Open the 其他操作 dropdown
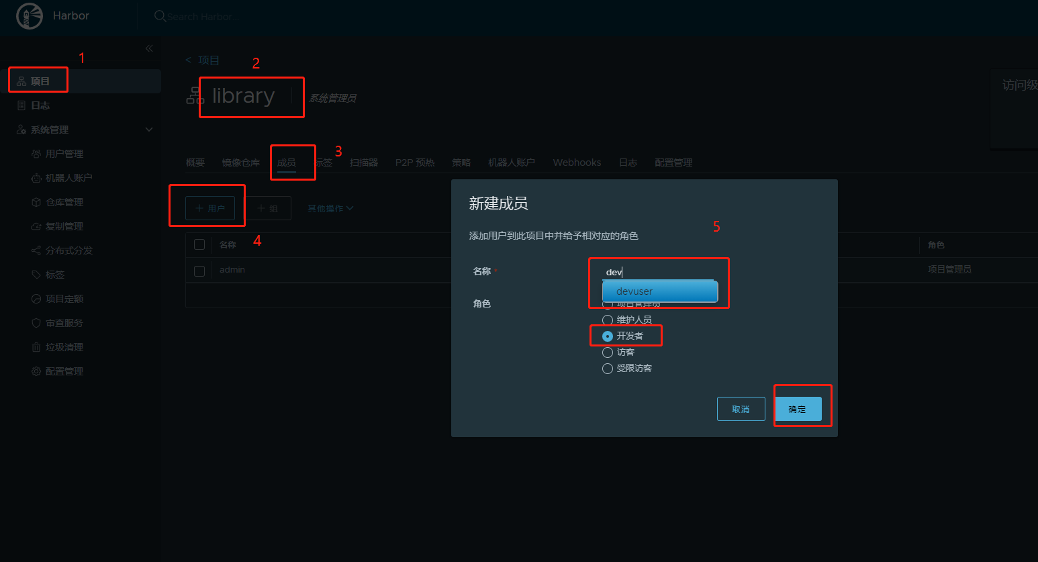Image resolution: width=1038 pixels, height=562 pixels. click(328, 208)
